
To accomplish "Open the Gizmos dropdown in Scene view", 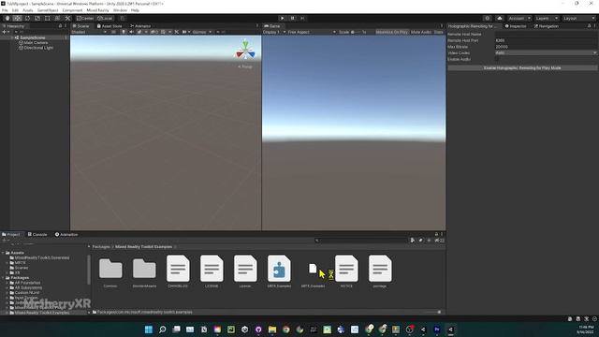I will [201, 32].
